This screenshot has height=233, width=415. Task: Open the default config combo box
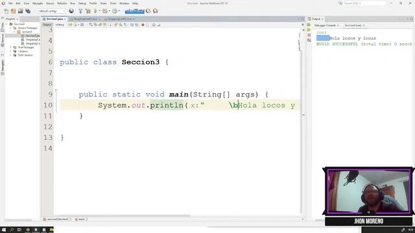tap(51, 11)
